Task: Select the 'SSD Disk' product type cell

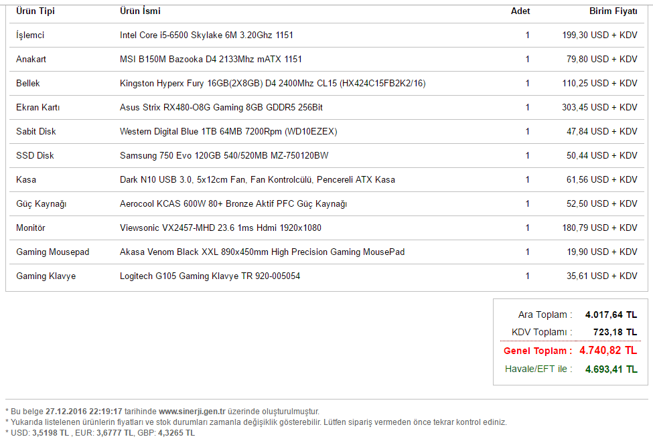Action: click(x=35, y=156)
